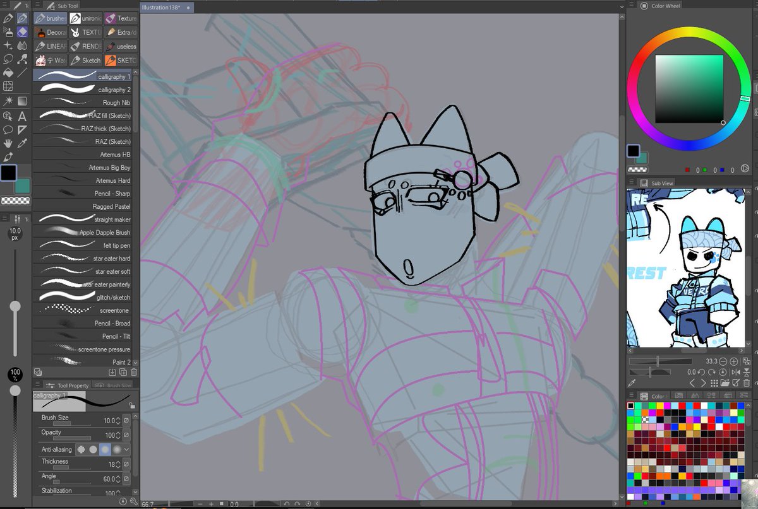Switch to the Illustration138 canvas tab

(167, 8)
